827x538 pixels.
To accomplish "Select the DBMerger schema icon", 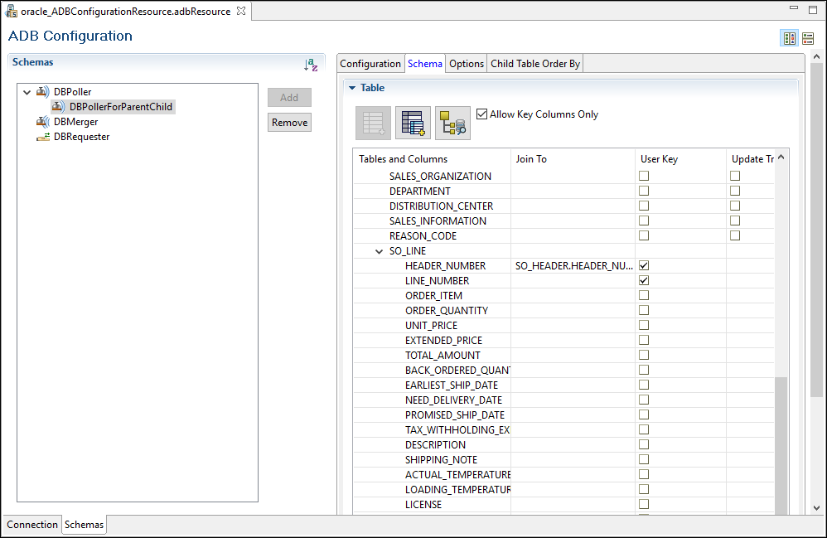I will coord(43,122).
